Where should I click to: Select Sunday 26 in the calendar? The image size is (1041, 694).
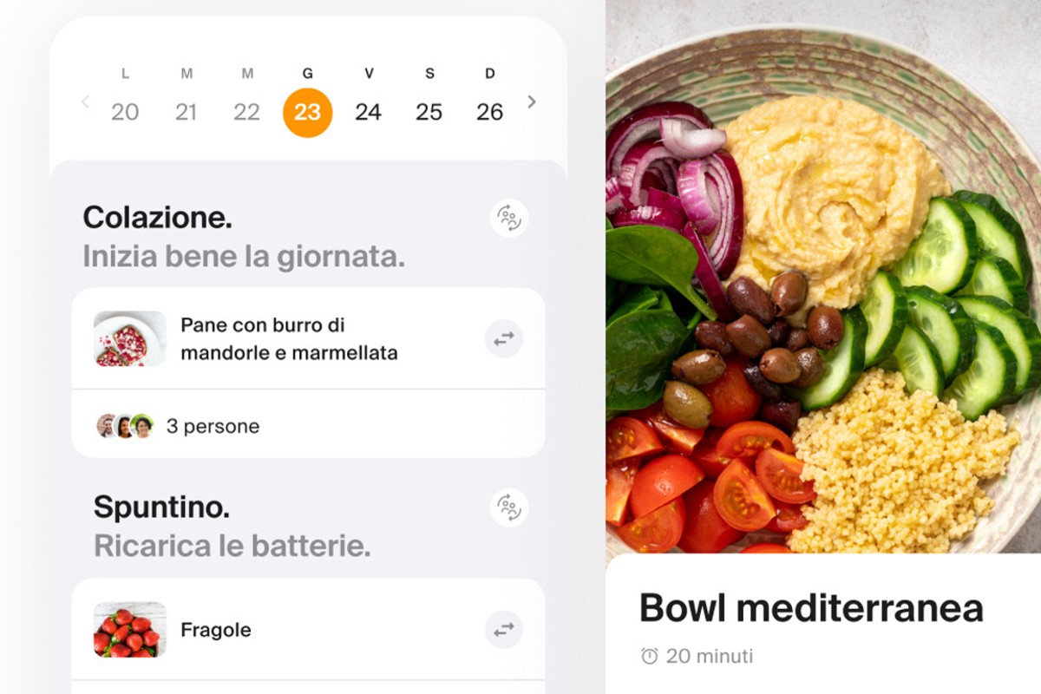490,112
